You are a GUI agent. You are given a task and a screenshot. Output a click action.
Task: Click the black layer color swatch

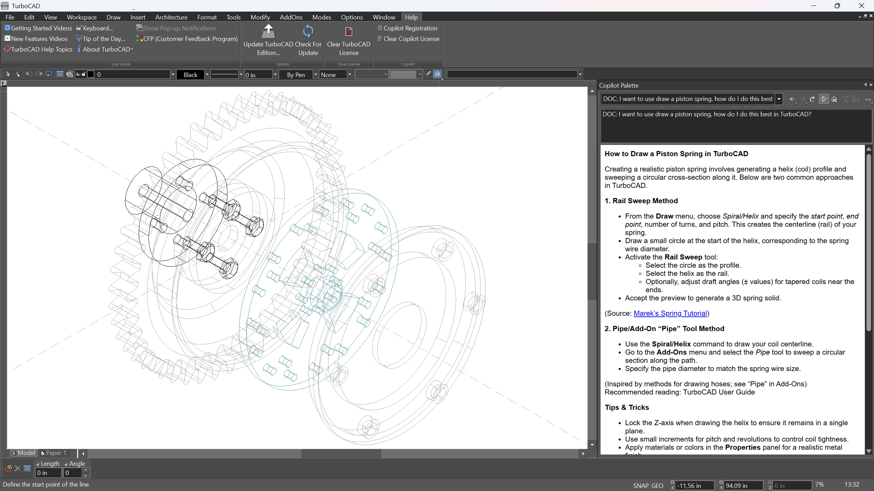click(91, 74)
